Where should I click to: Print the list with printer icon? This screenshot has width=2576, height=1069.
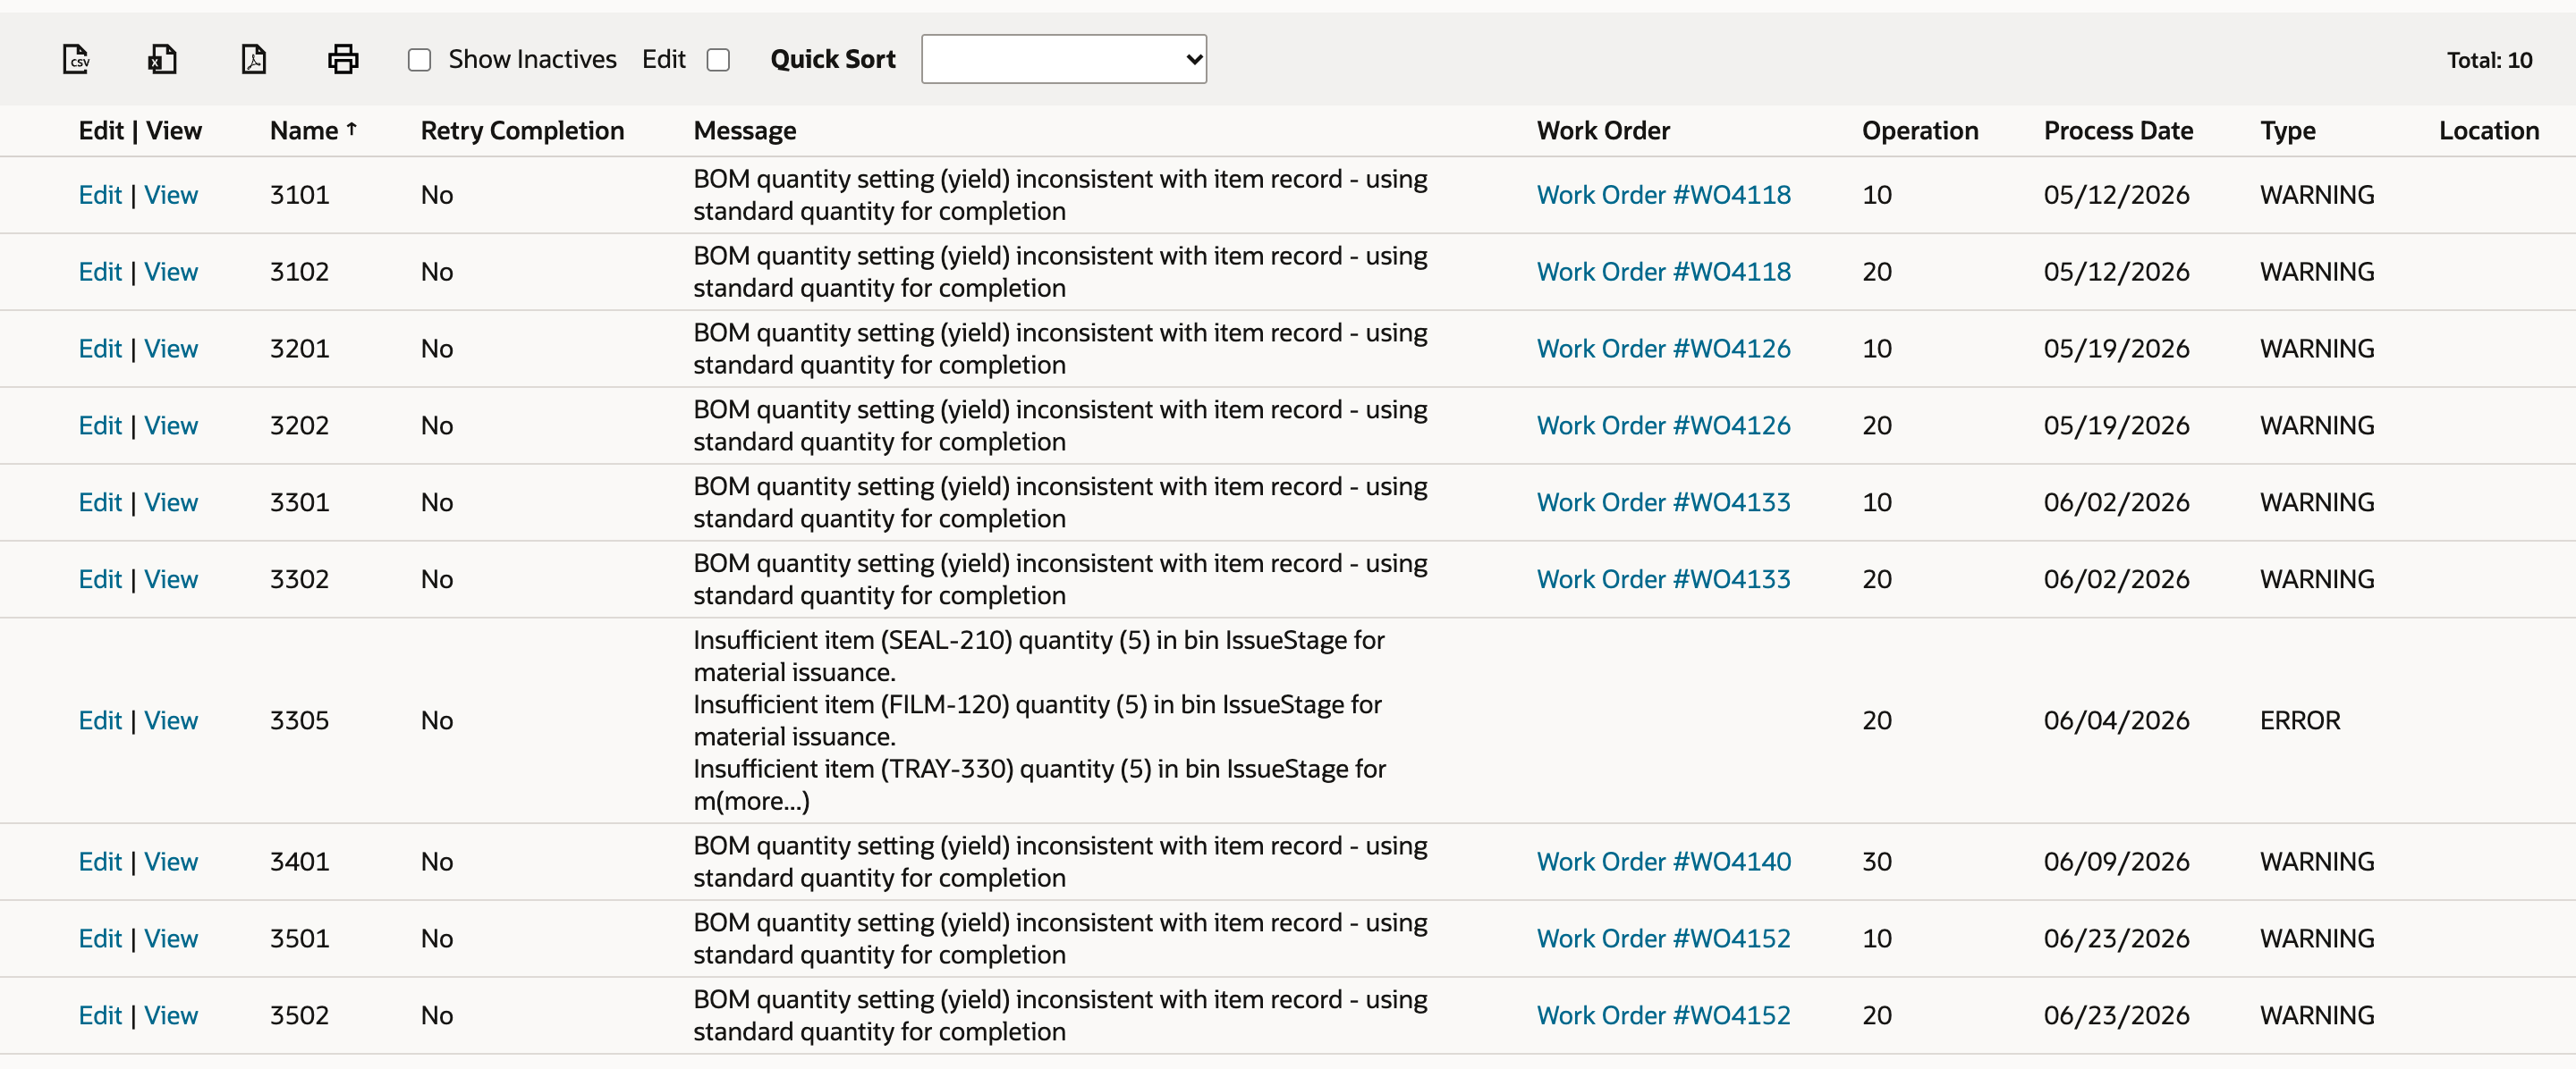pyautogui.click(x=343, y=59)
